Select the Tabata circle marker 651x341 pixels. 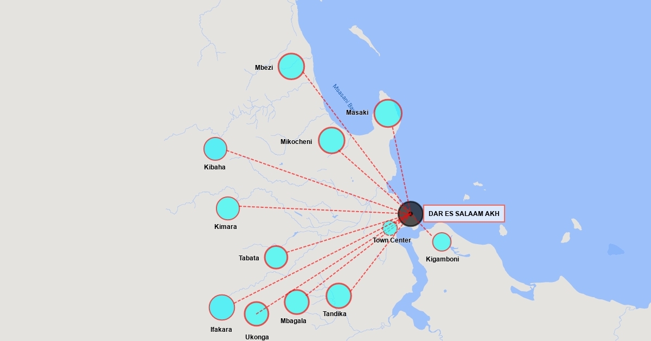(x=276, y=257)
